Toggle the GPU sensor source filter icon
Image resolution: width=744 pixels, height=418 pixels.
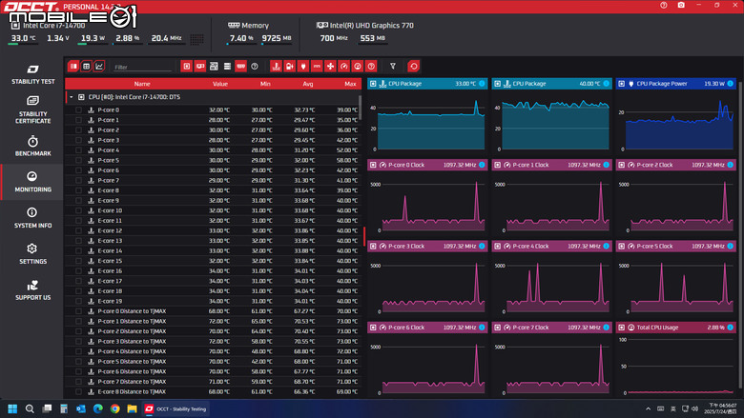200,67
